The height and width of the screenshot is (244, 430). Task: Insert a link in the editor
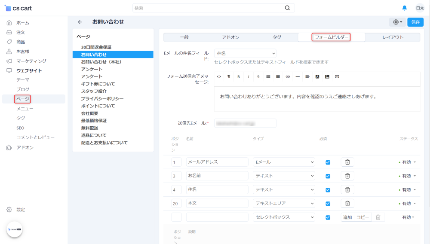288,76
